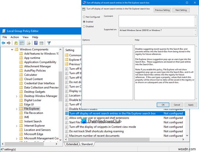Click the policy dialog's title bar icon

click(x=84, y=3)
